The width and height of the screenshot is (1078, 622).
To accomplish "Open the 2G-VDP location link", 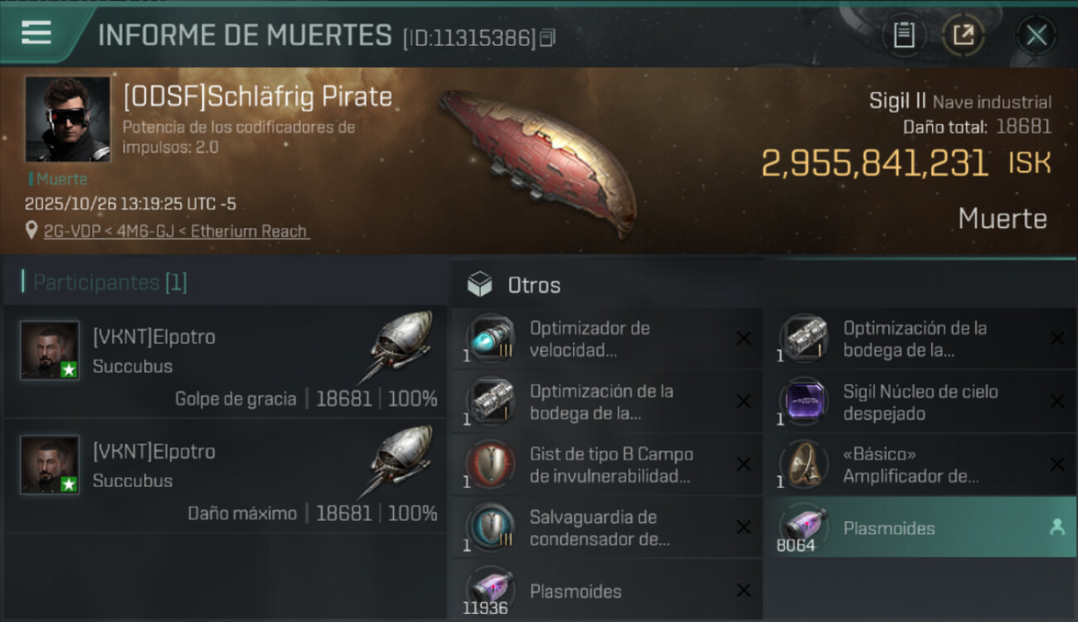I will click(176, 231).
